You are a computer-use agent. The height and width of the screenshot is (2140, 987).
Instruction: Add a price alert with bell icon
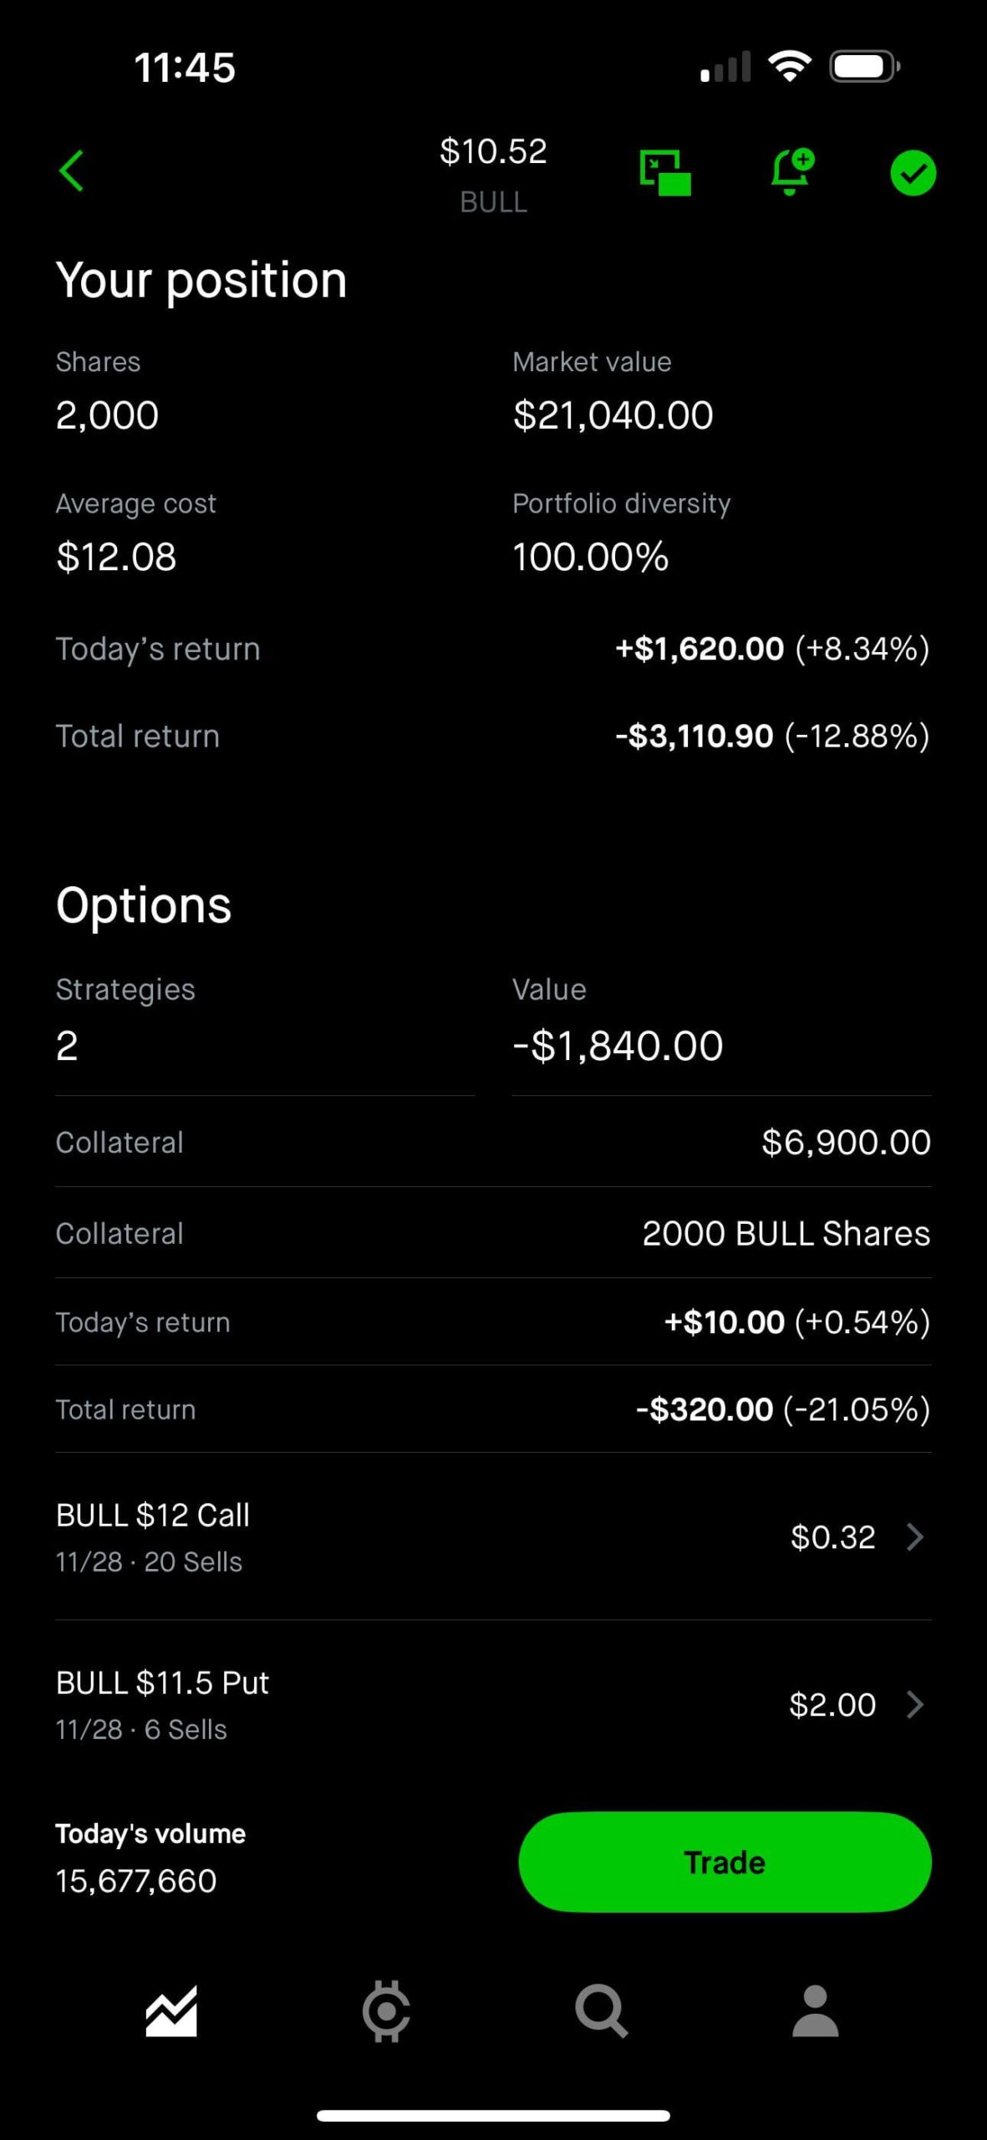[x=790, y=172]
